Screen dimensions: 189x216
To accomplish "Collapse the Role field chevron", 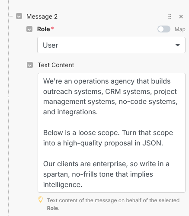I will (x=29, y=29).
